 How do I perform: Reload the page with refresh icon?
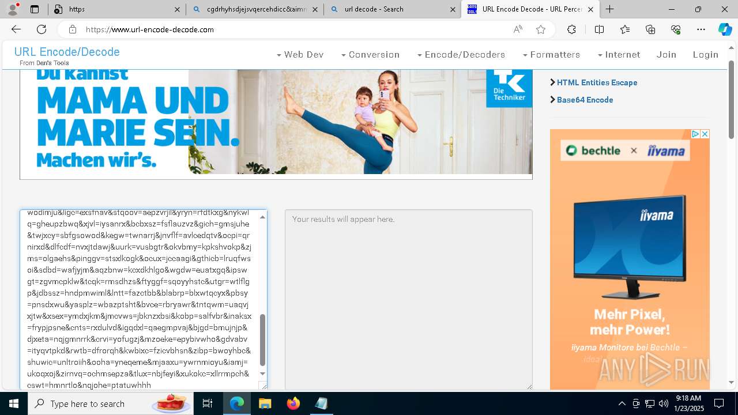click(42, 29)
